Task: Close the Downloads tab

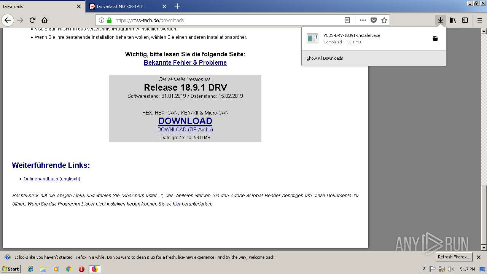Action: tap(79, 6)
